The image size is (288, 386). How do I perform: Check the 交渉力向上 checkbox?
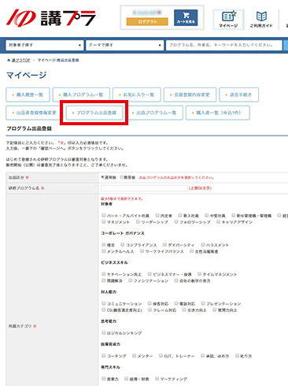[184, 310]
